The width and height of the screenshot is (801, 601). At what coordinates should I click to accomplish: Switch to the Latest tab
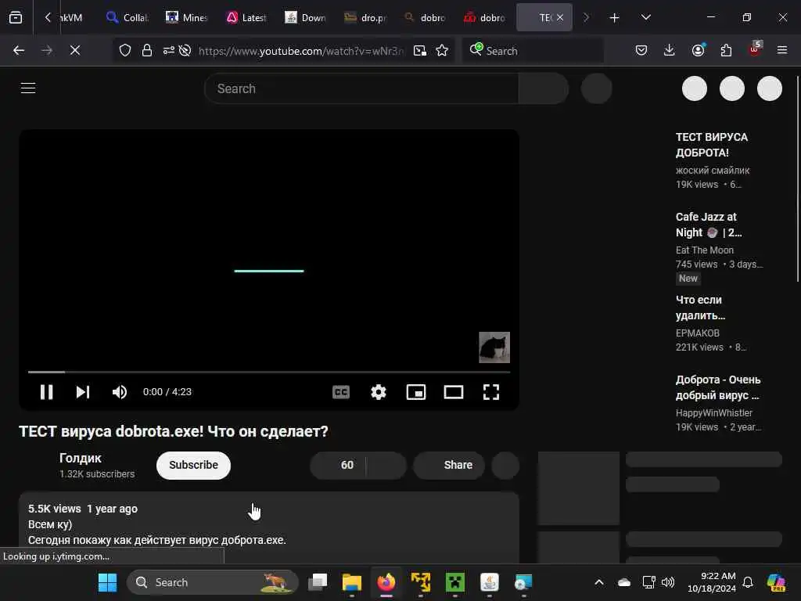tap(246, 17)
